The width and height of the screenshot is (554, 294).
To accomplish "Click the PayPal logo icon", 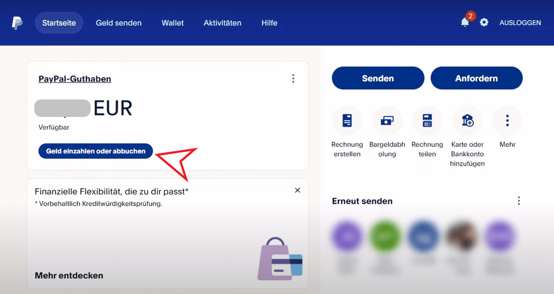I will pos(17,23).
